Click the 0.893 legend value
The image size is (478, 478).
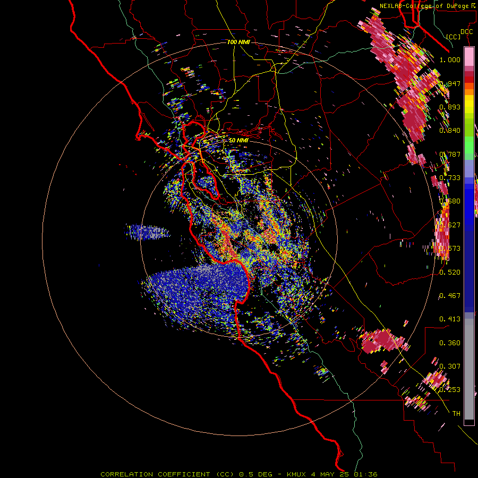click(450, 107)
